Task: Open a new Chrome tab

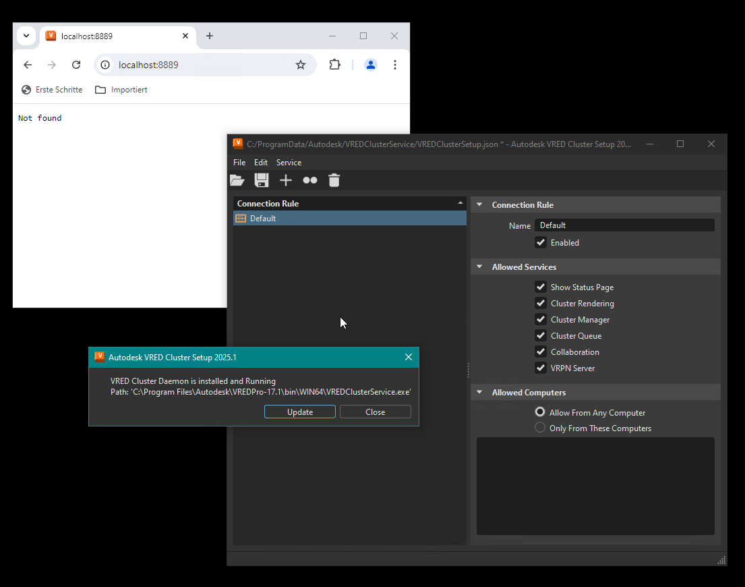Action: point(210,36)
